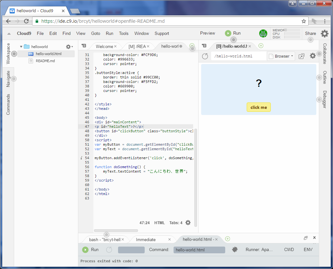
Task: Open the Window menu
Action: [141, 34]
